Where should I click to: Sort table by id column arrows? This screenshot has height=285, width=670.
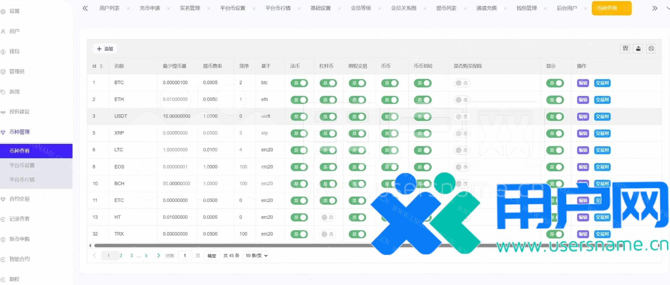coord(101,66)
